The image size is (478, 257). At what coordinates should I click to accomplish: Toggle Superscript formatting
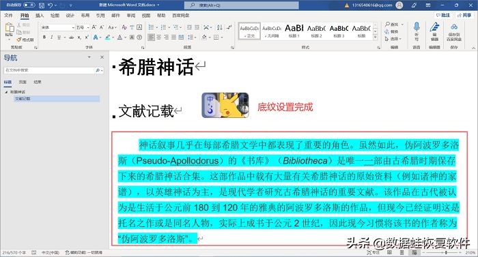pyautogui.click(x=87, y=37)
